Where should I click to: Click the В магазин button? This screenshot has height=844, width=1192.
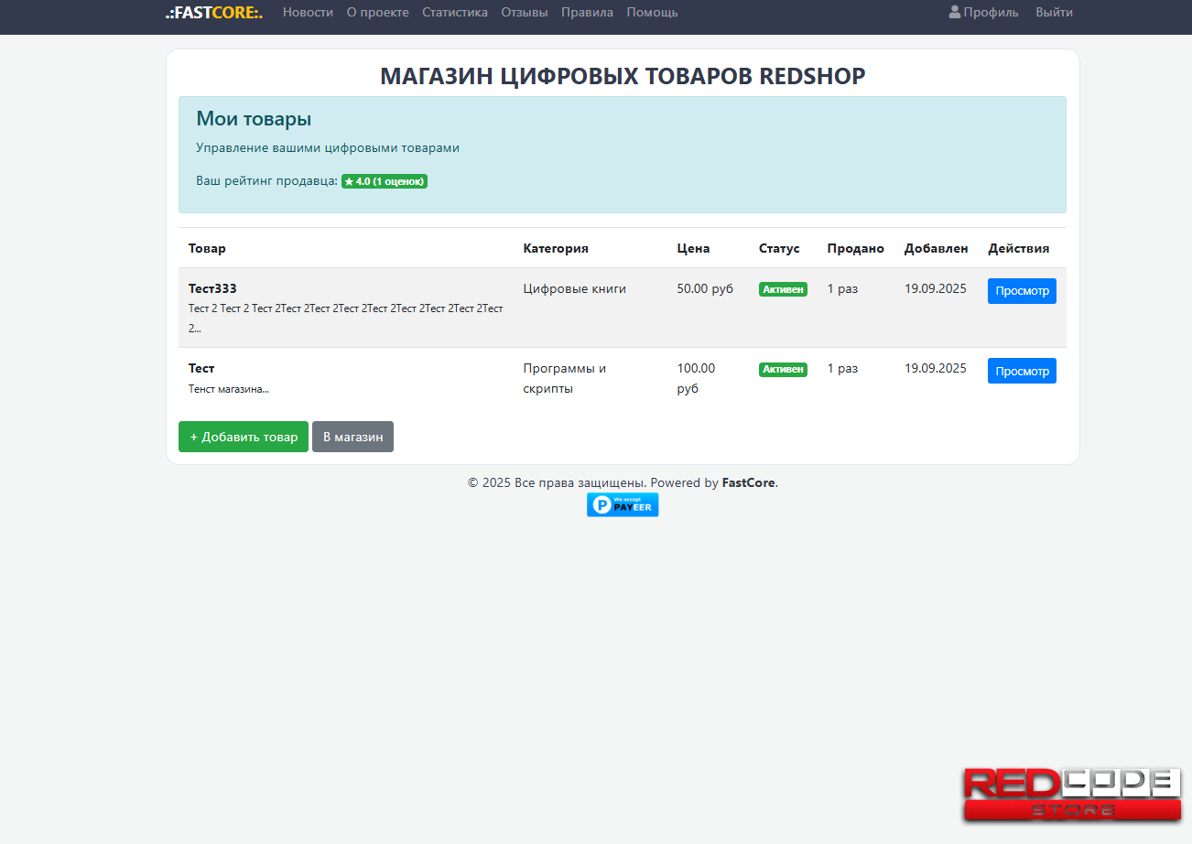coord(352,437)
